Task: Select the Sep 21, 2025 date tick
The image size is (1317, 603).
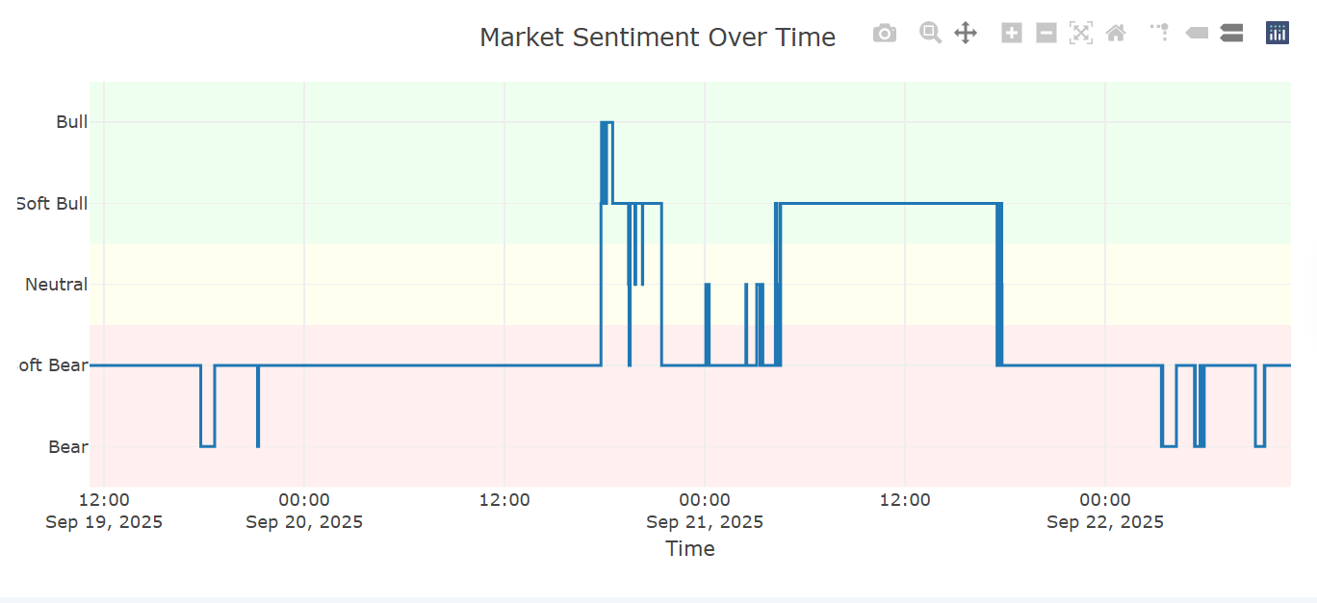Action: point(705,522)
